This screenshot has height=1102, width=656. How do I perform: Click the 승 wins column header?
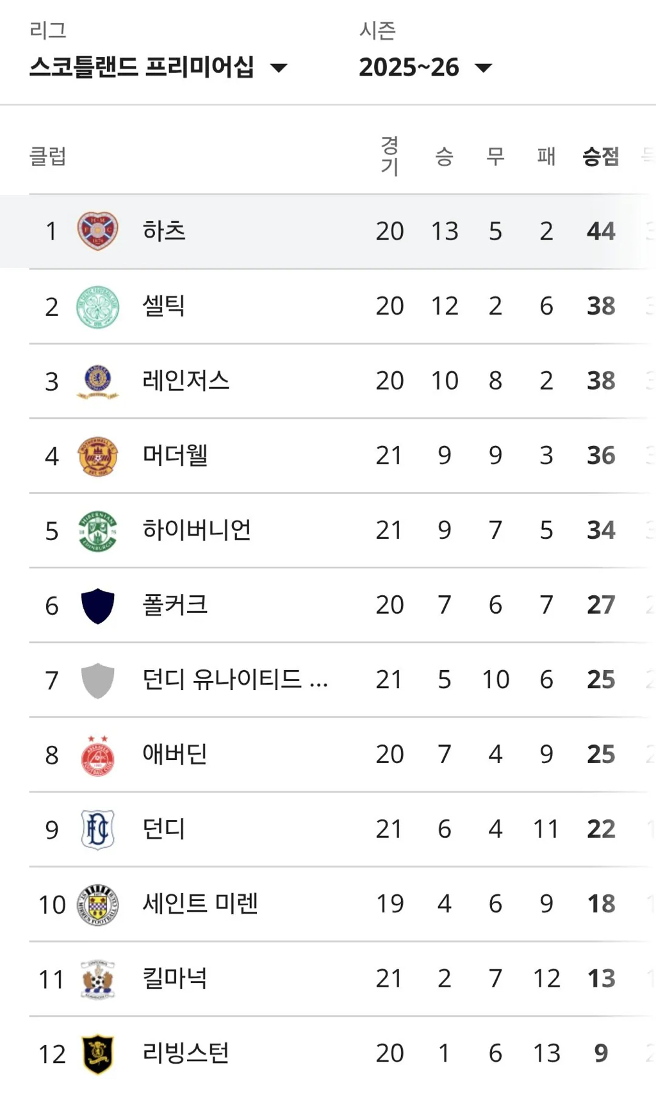(x=444, y=156)
